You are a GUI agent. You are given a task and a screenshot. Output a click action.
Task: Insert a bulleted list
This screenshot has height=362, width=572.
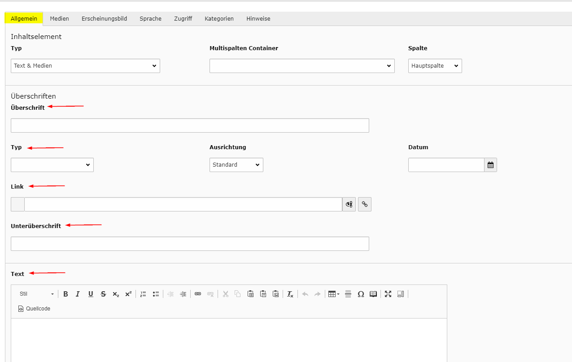(x=156, y=294)
